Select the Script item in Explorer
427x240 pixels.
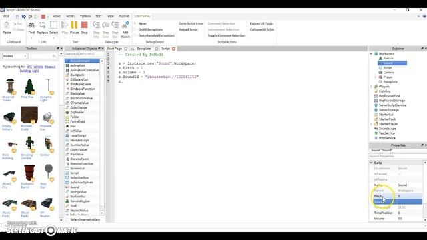[387, 68]
